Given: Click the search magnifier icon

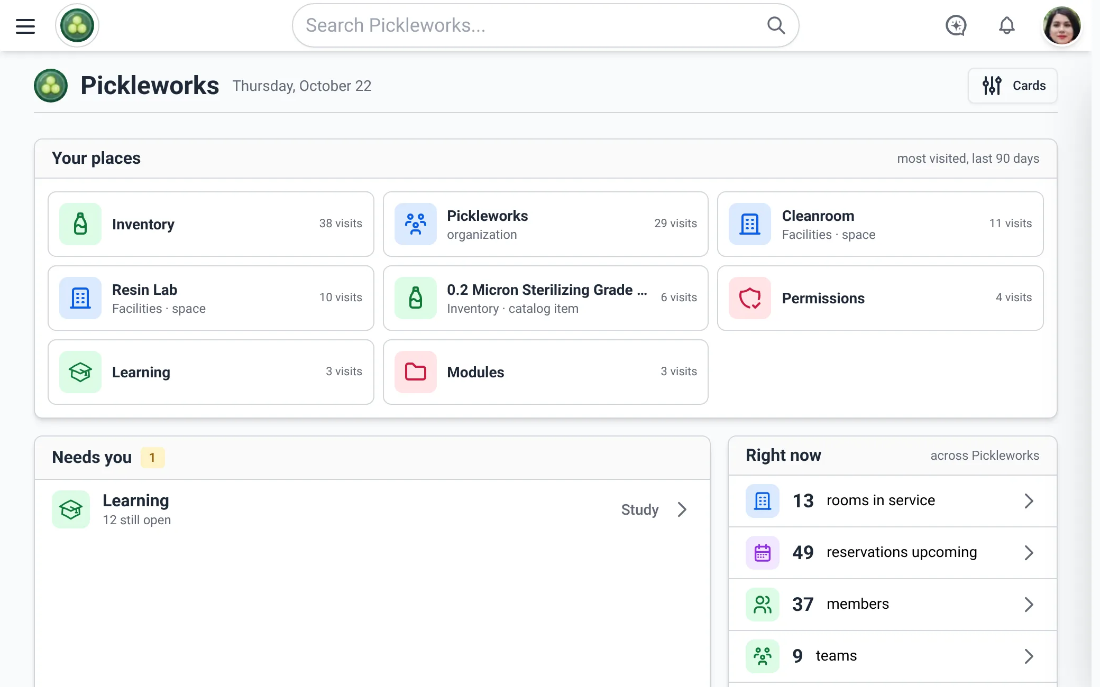Looking at the screenshot, I should tap(776, 25).
